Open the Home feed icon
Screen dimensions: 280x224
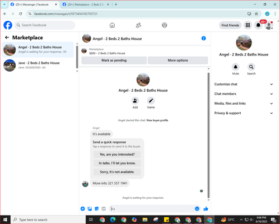pyautogui.click(x=112, y=25)
